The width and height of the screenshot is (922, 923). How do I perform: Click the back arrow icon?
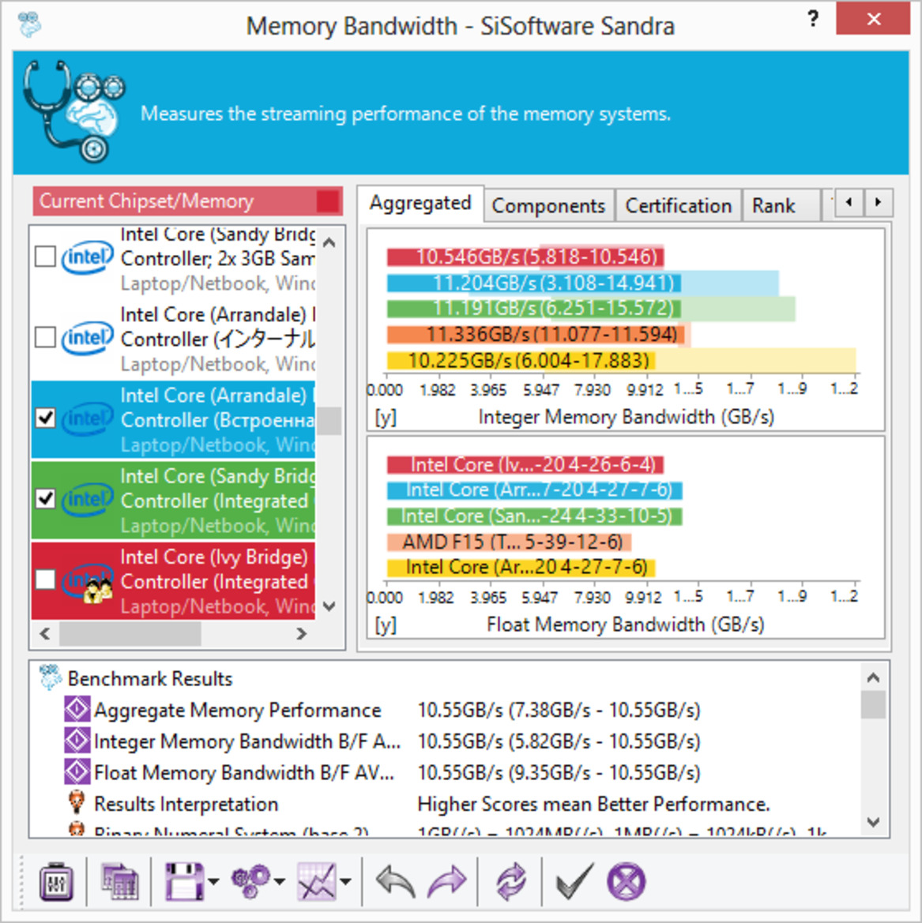point(395,881)
